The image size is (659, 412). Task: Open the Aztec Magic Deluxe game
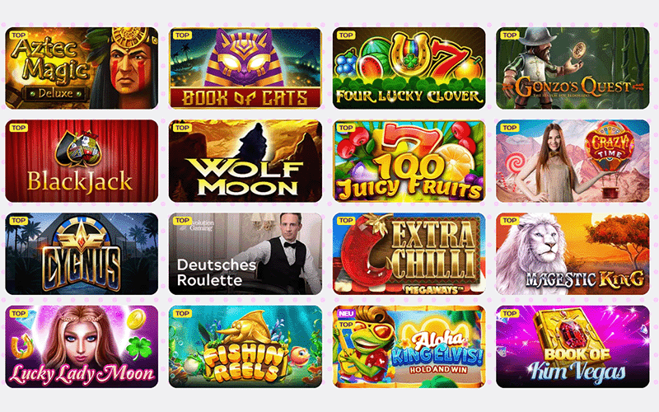(x=82, y=68)
